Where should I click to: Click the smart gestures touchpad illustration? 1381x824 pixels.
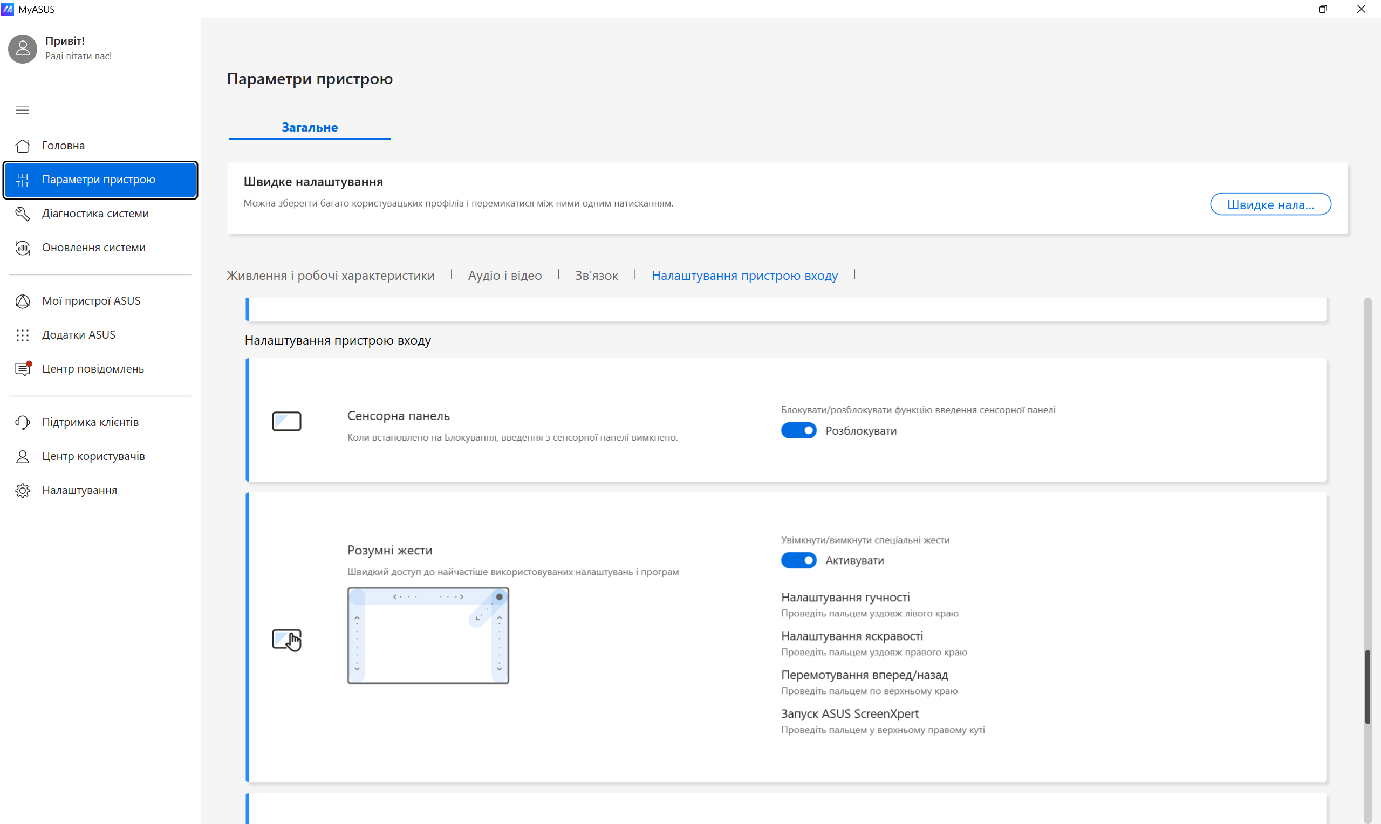[428, 635]
